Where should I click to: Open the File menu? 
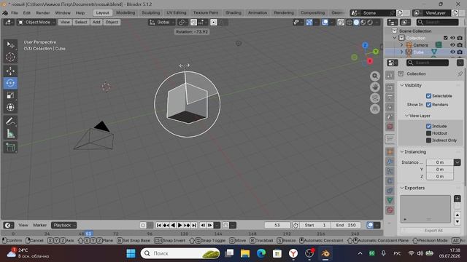pyautogui.click(x=15, y=13)
